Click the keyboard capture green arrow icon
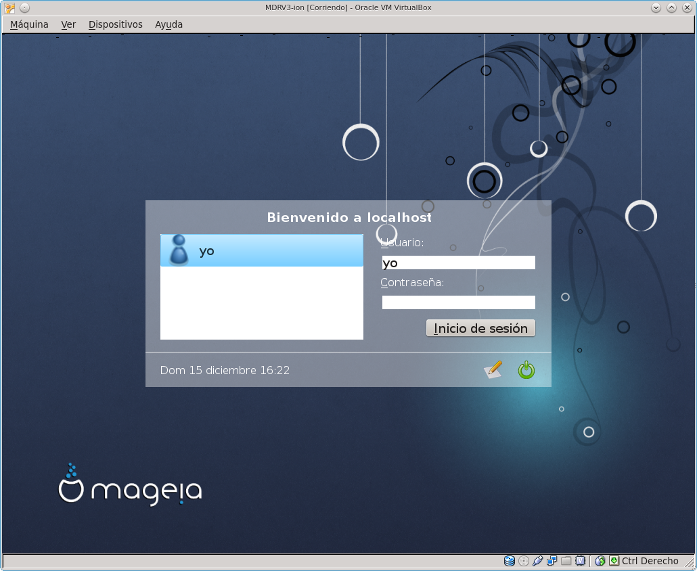697x571 pixels. pos(614,561)
